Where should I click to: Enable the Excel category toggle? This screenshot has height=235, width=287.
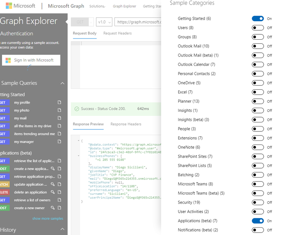pyautogui.click(x=258, y=92)
